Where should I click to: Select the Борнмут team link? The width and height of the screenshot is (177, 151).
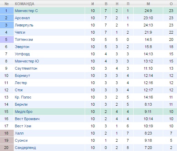click(22, 75)
